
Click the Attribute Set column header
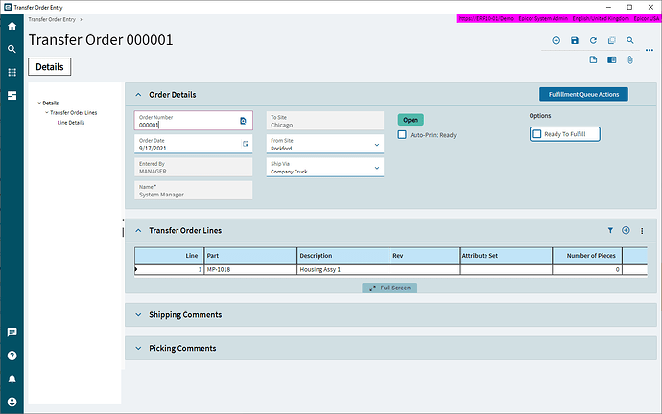[506, 256]
